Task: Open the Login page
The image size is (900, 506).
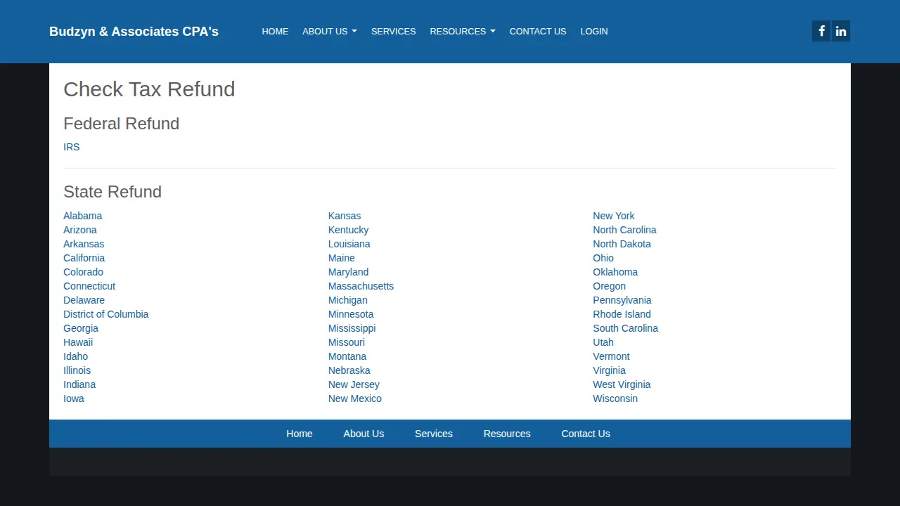Action: (594, 31)
